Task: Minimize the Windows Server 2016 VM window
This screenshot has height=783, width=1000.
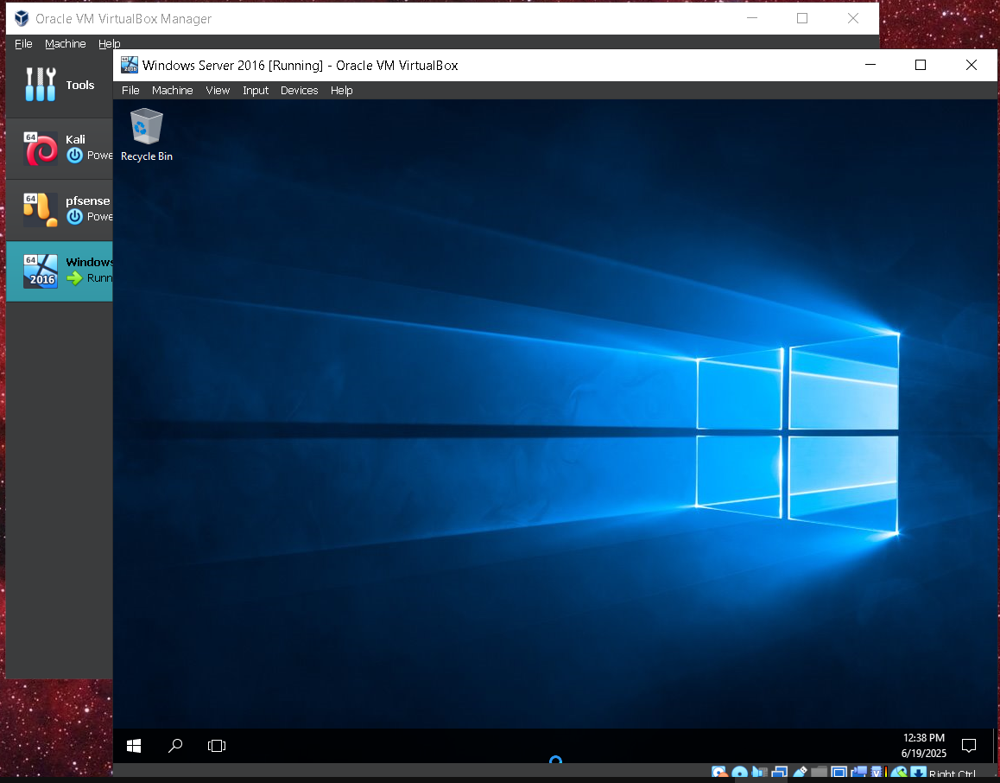Action: tap(870, 65)
